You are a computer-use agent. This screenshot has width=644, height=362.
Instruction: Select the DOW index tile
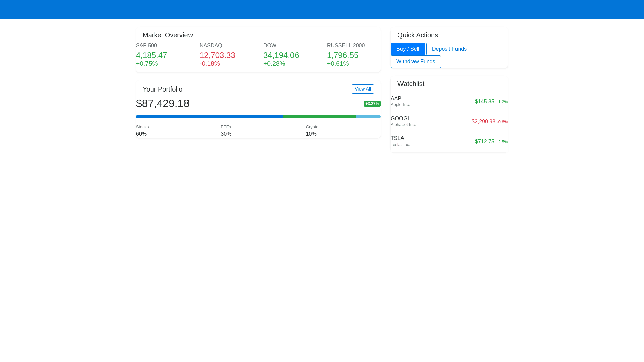(281, 55)
